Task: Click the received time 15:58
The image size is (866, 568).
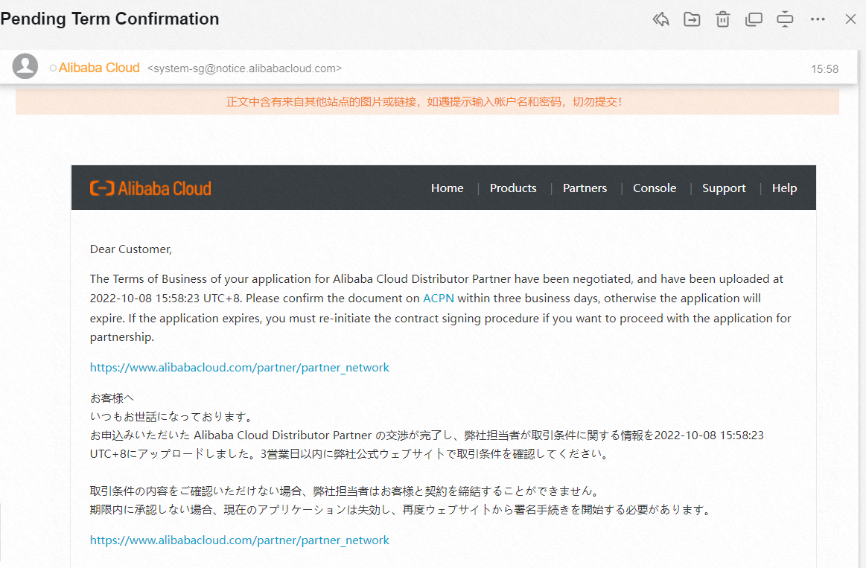Action: coord(824,69)
